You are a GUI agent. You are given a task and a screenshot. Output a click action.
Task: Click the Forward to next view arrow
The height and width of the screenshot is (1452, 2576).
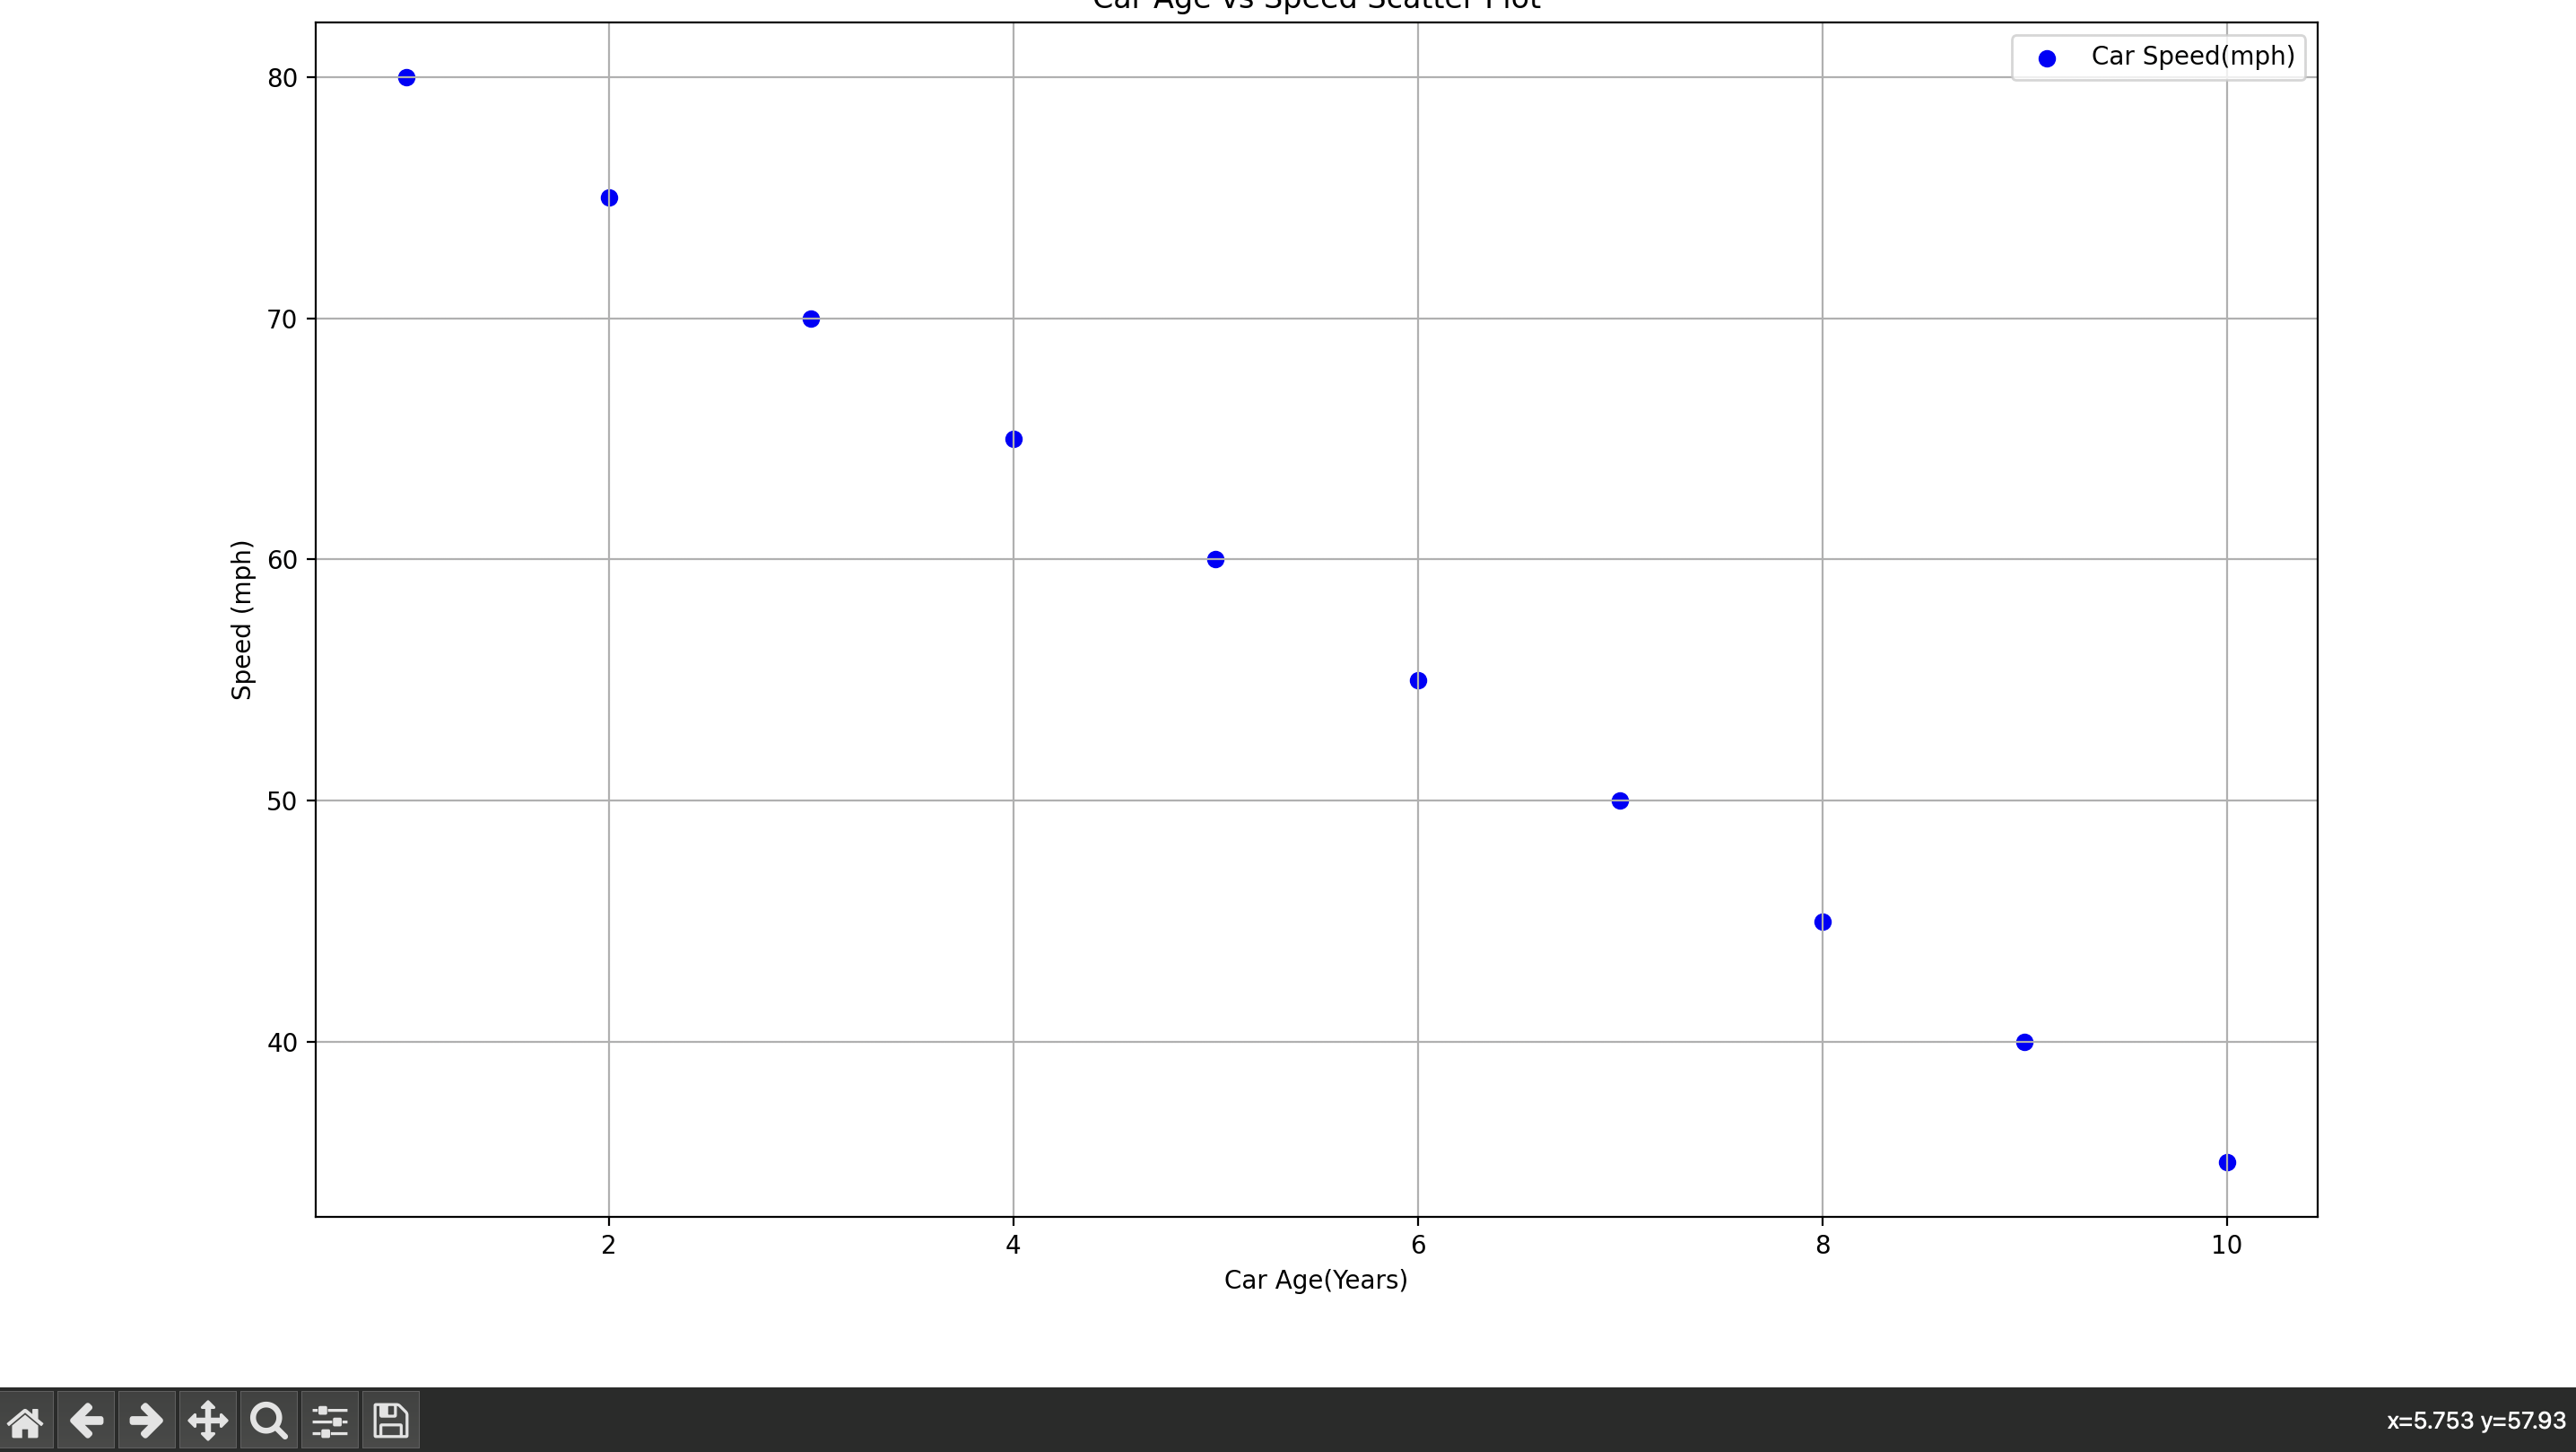[x=146, y=1420]
